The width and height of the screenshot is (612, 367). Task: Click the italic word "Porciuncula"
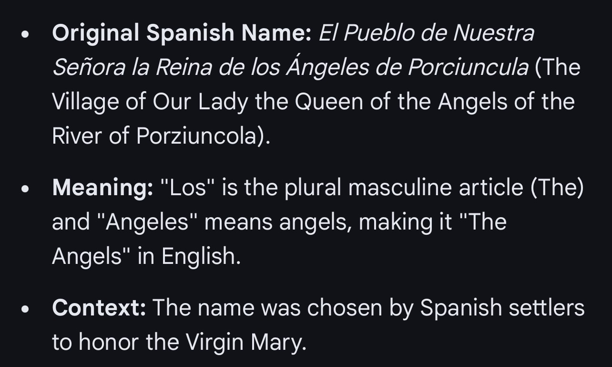point(468,68)
